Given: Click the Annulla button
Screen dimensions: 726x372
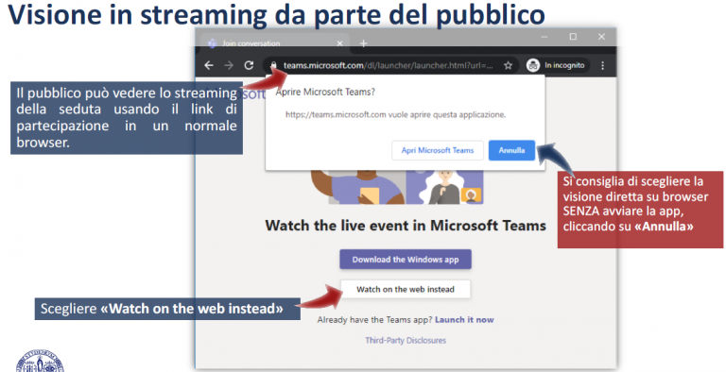Looking at the screenshot, I should pos(511,150).
